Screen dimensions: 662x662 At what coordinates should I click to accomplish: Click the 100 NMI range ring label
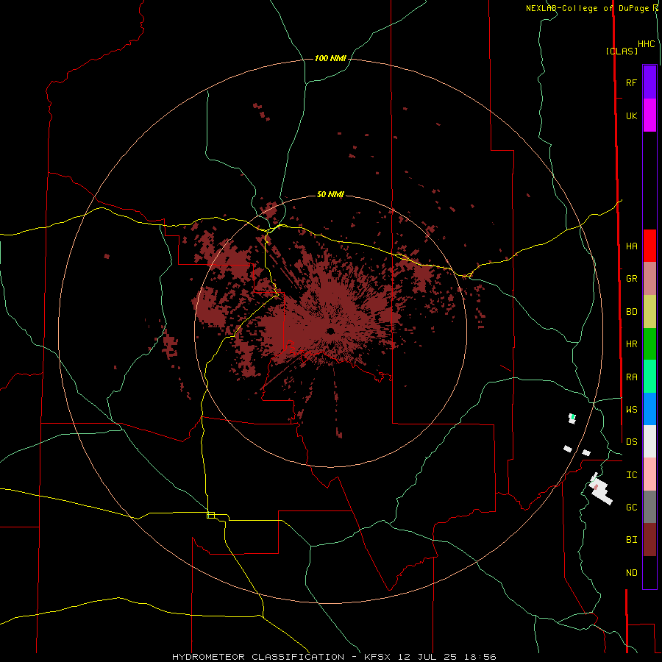click(x=330, y=58)
